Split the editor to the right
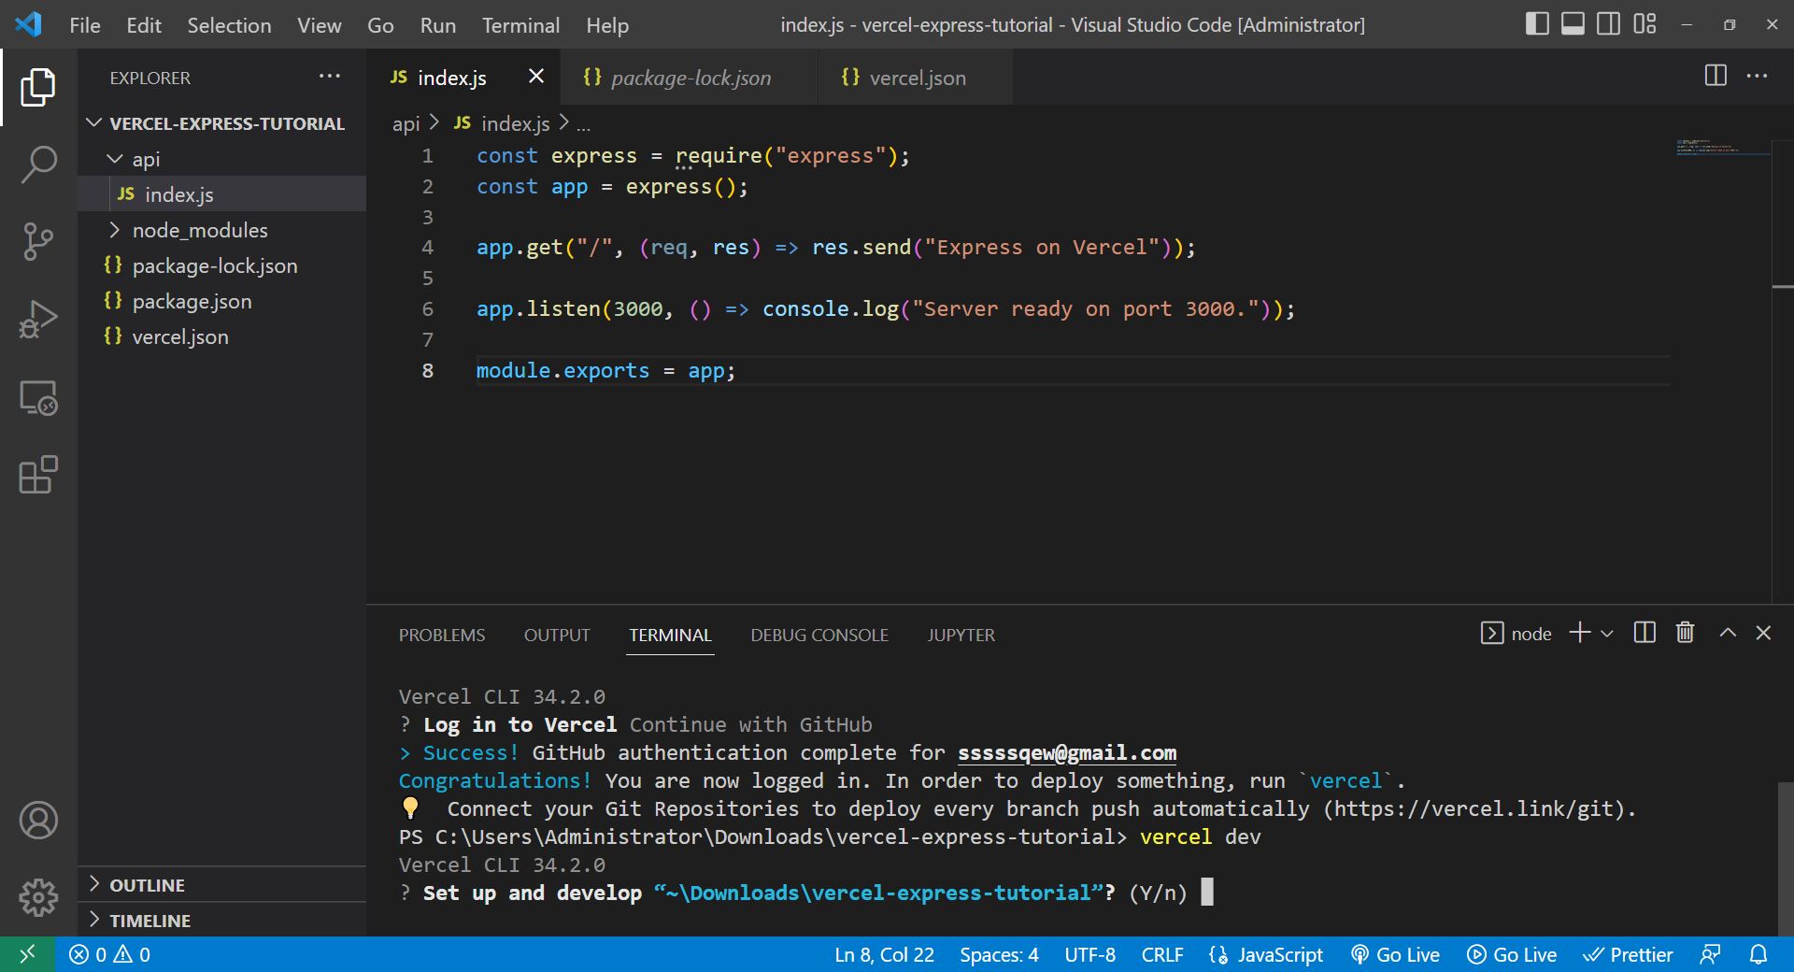This screenshot has height=972, width=1794. click(1716, 76)
